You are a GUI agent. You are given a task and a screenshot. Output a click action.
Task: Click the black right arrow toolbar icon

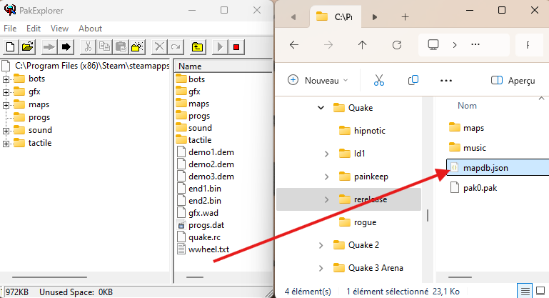tap(66, 47)
